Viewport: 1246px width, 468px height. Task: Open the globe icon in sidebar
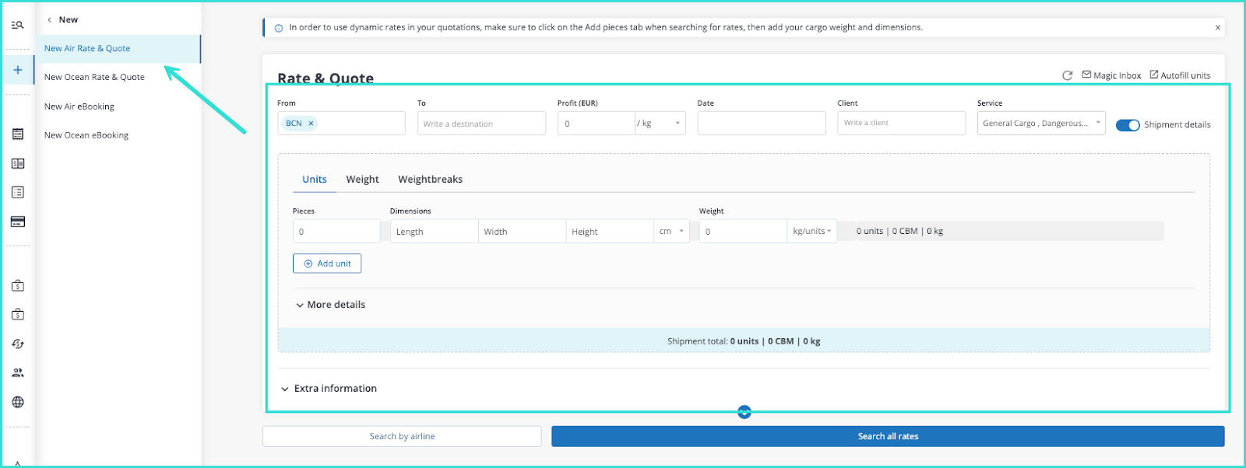click(17, 402)
